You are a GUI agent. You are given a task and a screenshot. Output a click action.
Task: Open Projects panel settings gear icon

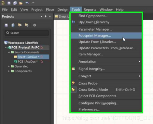35,25
